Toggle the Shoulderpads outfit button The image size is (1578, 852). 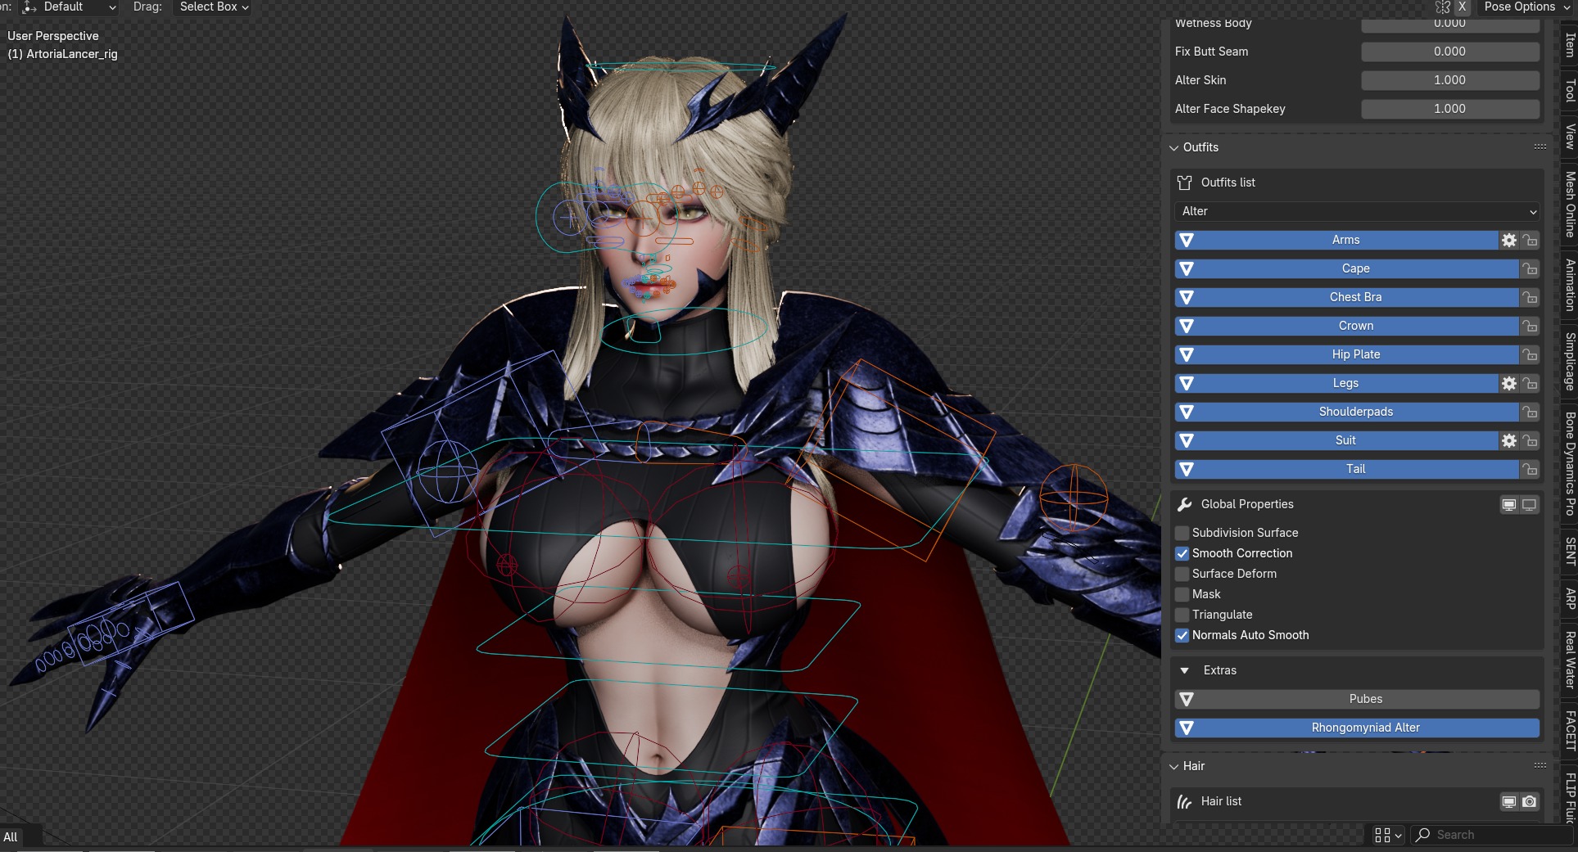point(1346,412)
